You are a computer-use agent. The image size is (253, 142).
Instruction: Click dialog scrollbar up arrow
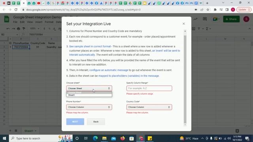click(x=185, y=31)
